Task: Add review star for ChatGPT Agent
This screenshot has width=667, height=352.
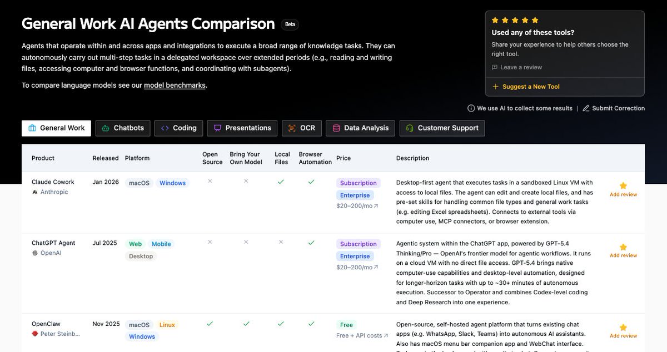Action: pos(623,247)
